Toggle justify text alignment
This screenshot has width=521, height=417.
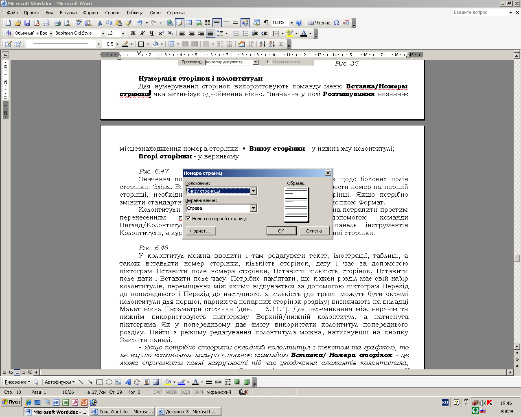point(210,33)
